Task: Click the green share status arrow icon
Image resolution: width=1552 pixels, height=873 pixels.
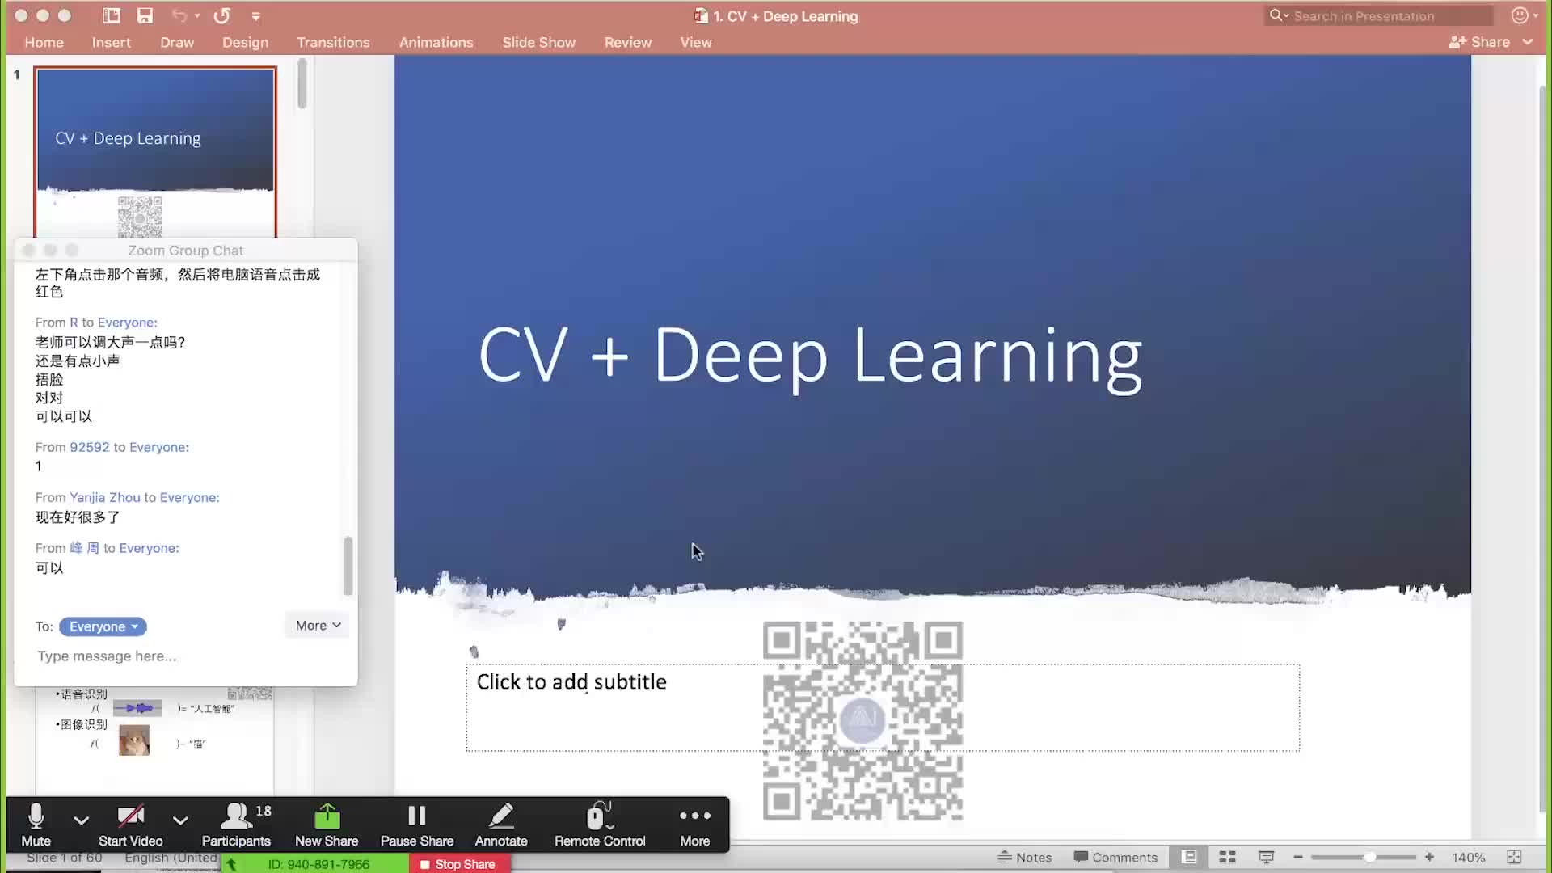Action: click(x=232, y=864)
